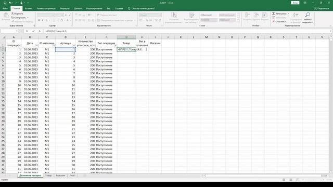Open the Разметка страницы ribbon tab
The width and height of the screenshot is (333, 187).
pyautogui.click(x=46, y=8)
